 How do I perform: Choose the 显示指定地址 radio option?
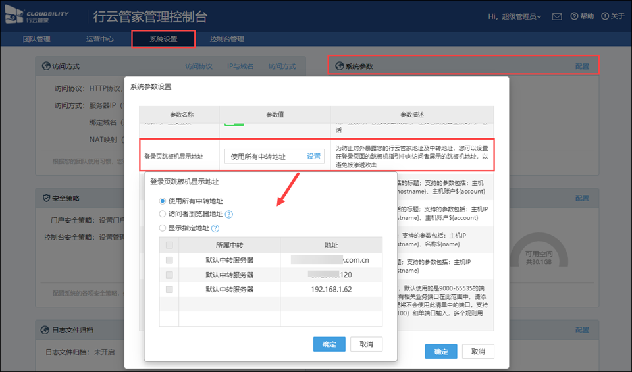pyautogui.click(x=163, y=228)
